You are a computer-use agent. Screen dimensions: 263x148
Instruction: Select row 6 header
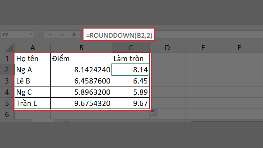tap(7, 114)
